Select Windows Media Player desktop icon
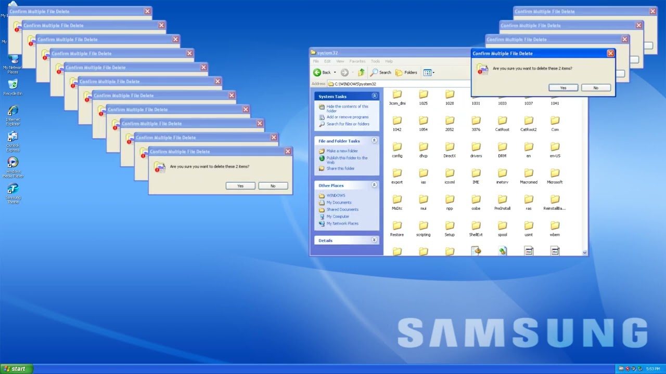This screenshot has height=374, width=666. click(13, 167)
